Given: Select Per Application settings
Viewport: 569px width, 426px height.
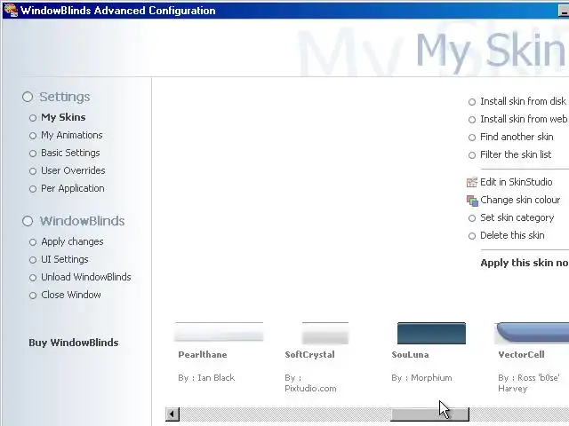Looking at the screenshot, I should [x=73, y=188].
